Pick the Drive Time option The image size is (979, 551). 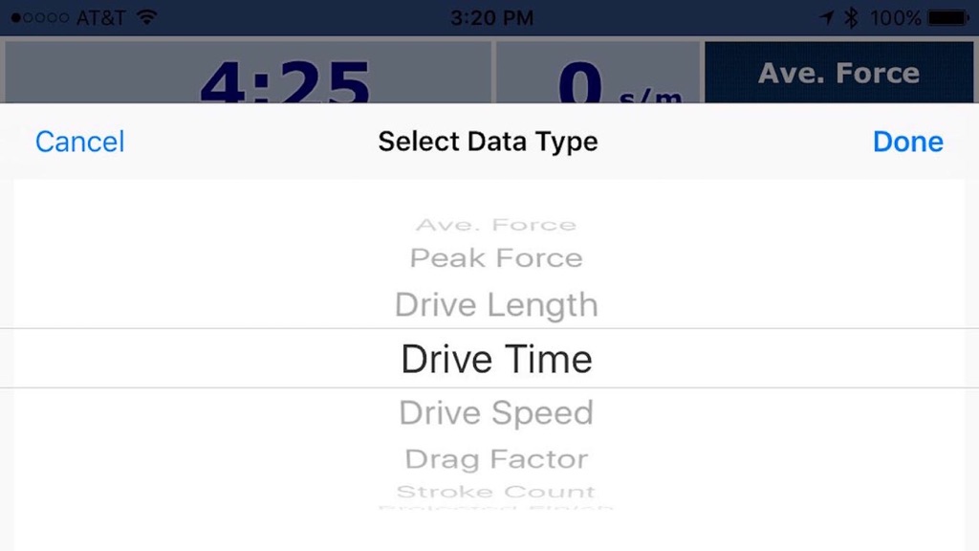click(x=496, y=360)
